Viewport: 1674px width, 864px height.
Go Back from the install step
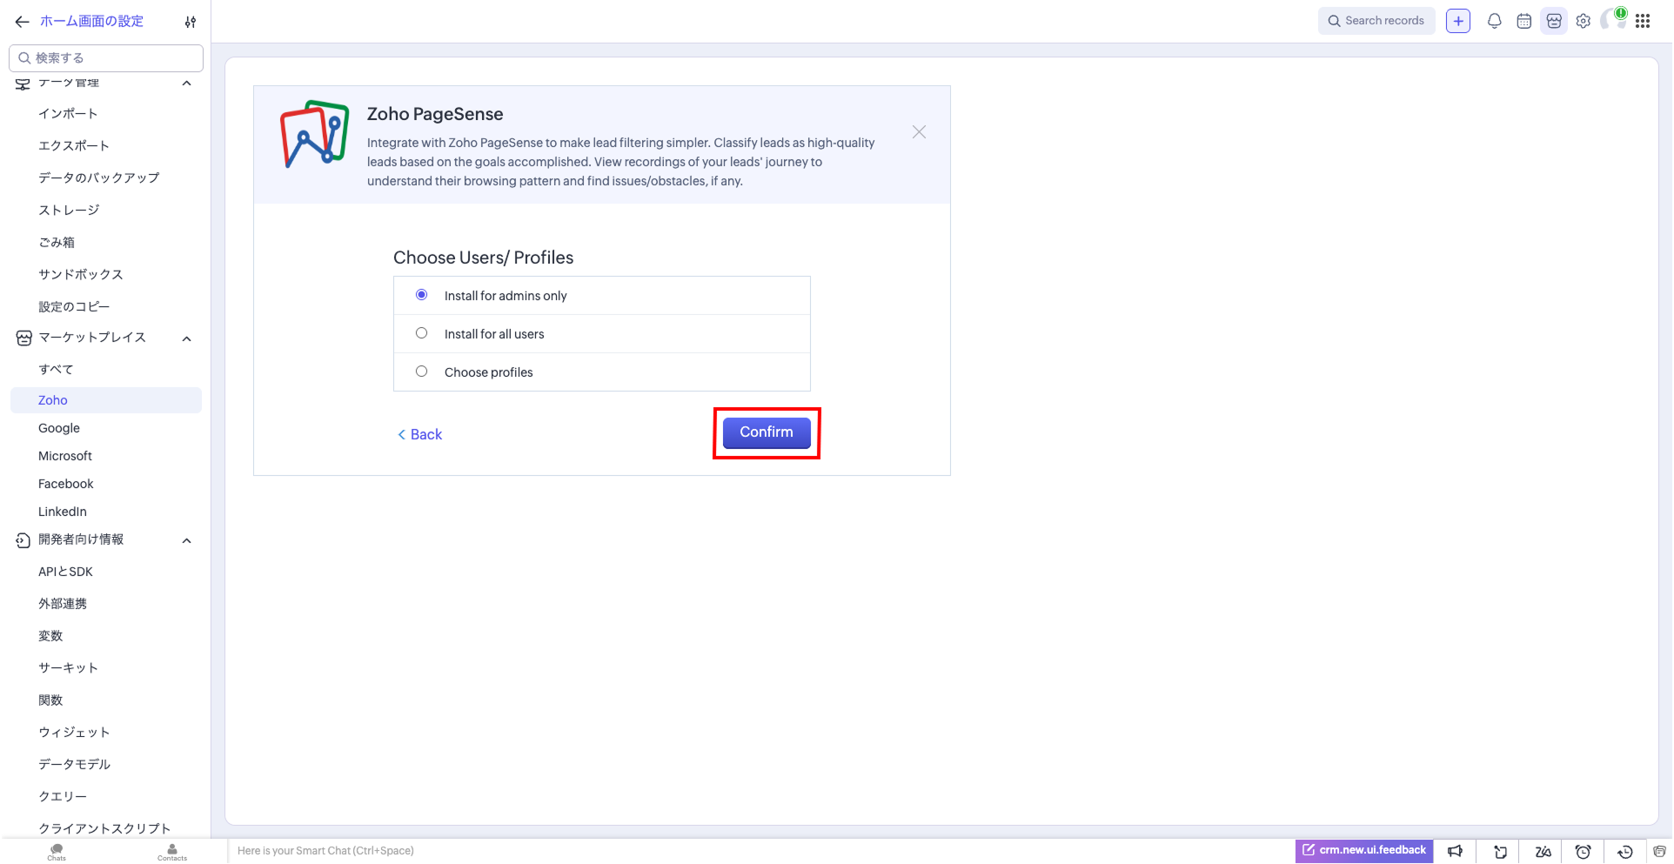tap(420, 434)
